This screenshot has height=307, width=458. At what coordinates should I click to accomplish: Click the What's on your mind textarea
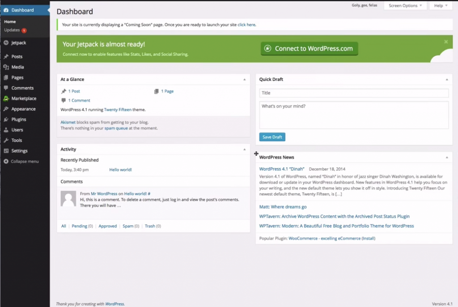(x=354, y=115)
